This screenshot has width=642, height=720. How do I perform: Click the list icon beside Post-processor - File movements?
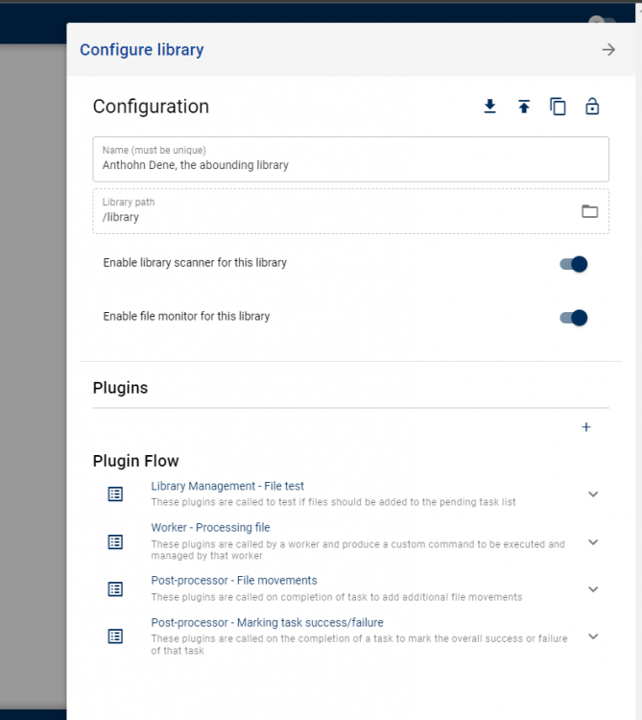[x=115, y=589]
